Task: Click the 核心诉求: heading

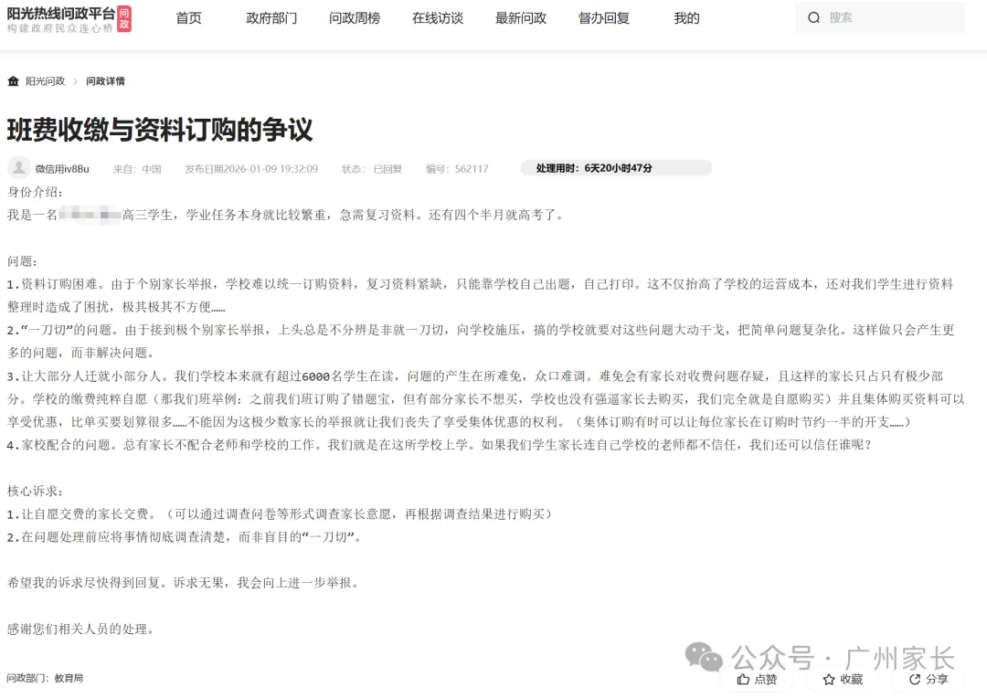Action: [35, 491]
